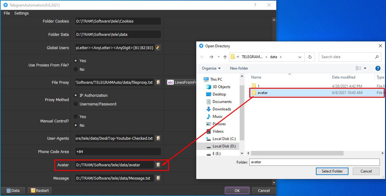This screenshot has height=196, width=386.
Task: Select No for Use Proxies From File
Action: (x=76, y=69)
